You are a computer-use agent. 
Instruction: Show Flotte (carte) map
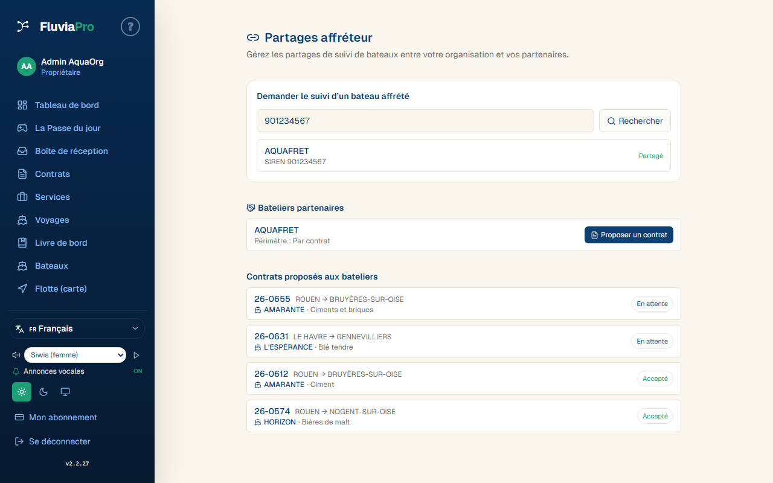[x=61, y=289]
